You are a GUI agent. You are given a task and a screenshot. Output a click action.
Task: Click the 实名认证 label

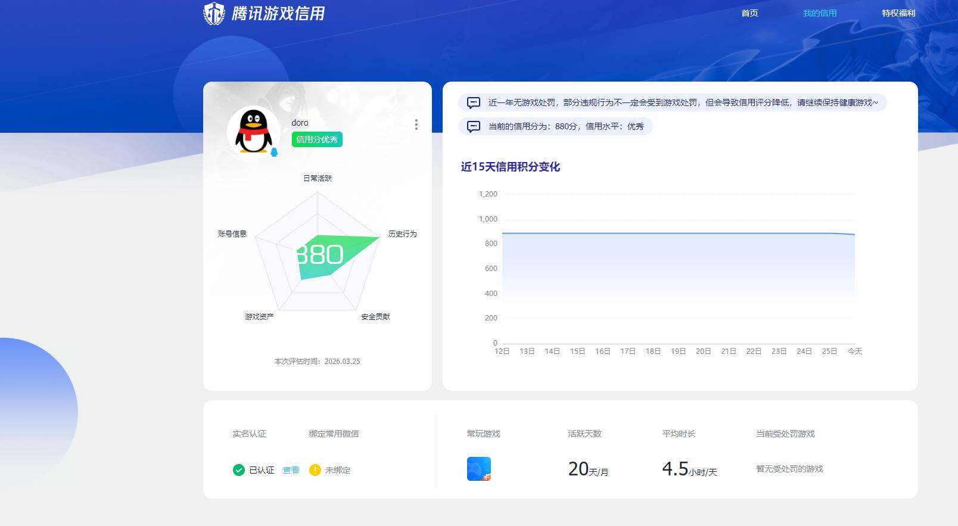(249, 434)
